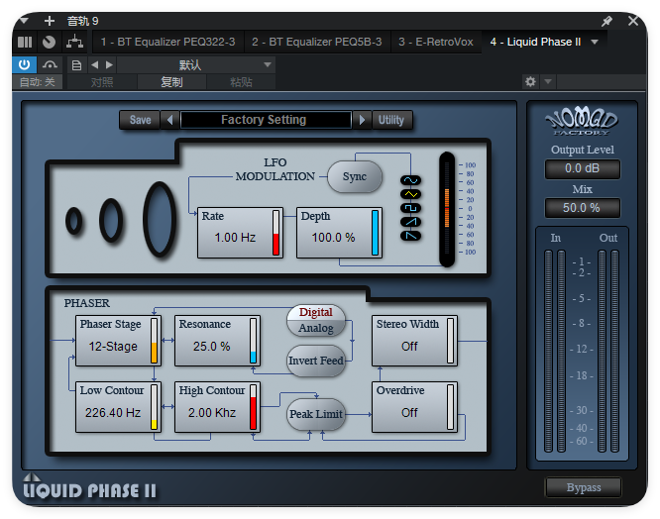Open the Utility button
Viewport: 660px width, 519px height.
[391, 120]
